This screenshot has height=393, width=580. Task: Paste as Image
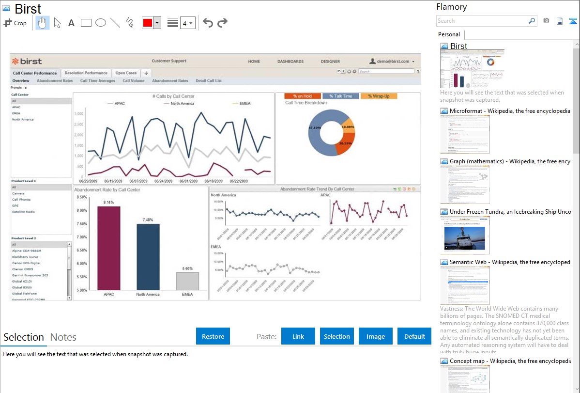[375, 336]
